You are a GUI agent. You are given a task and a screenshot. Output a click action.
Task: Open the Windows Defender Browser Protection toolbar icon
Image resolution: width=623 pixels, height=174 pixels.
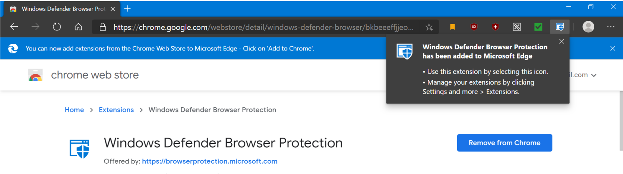pos(560,27)
